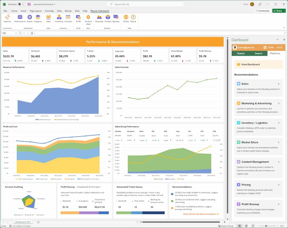Image resolution: width=288 pixels, height=228 pixels.
Task: Open the Brand dashboard icon
Action: click(30, 18)
